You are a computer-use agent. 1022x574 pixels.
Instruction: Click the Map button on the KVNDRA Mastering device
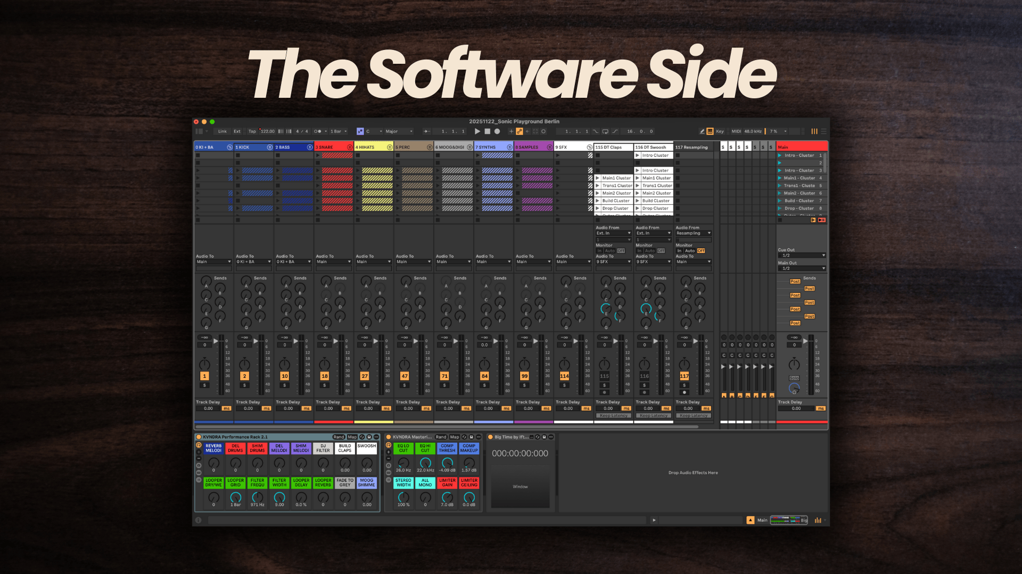(454, 437)
